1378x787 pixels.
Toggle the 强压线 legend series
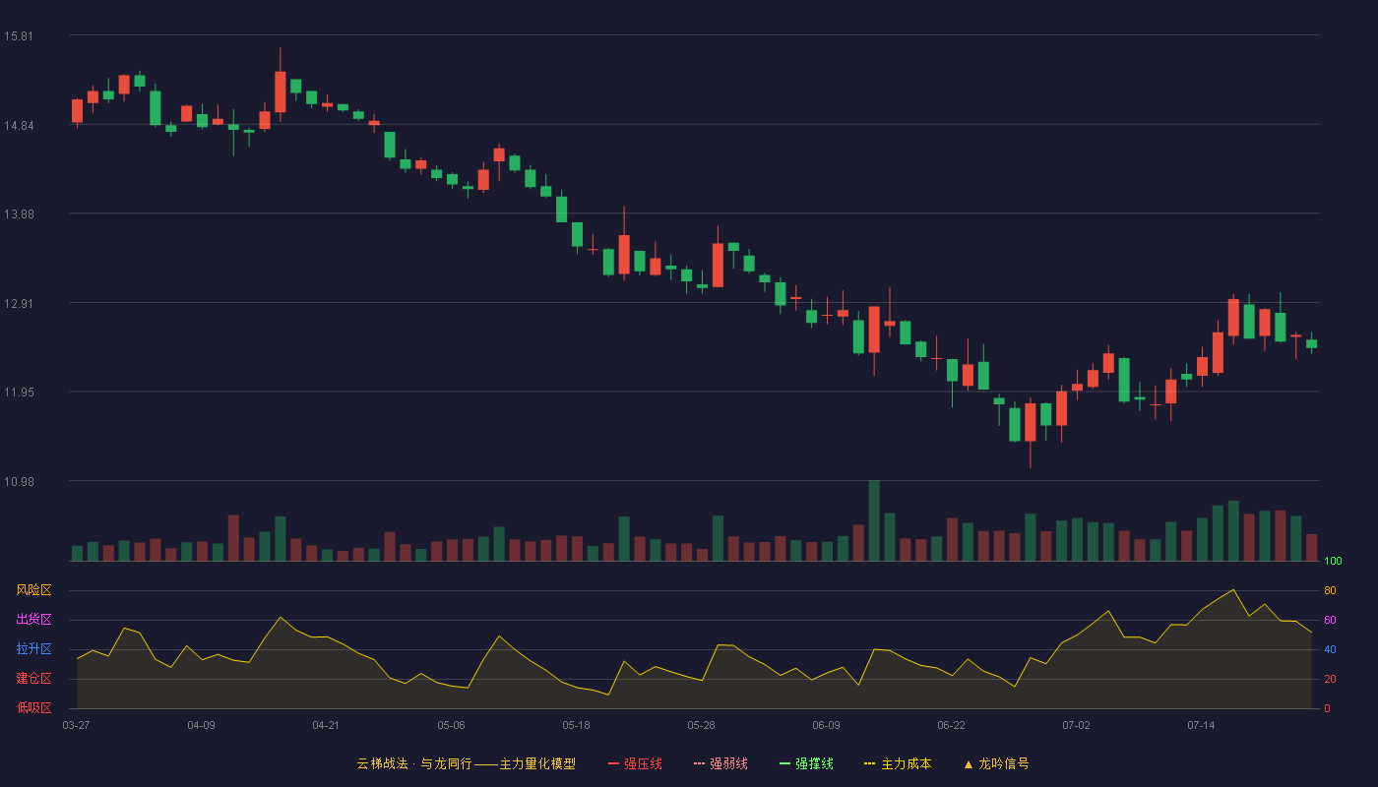coord(635,763)
